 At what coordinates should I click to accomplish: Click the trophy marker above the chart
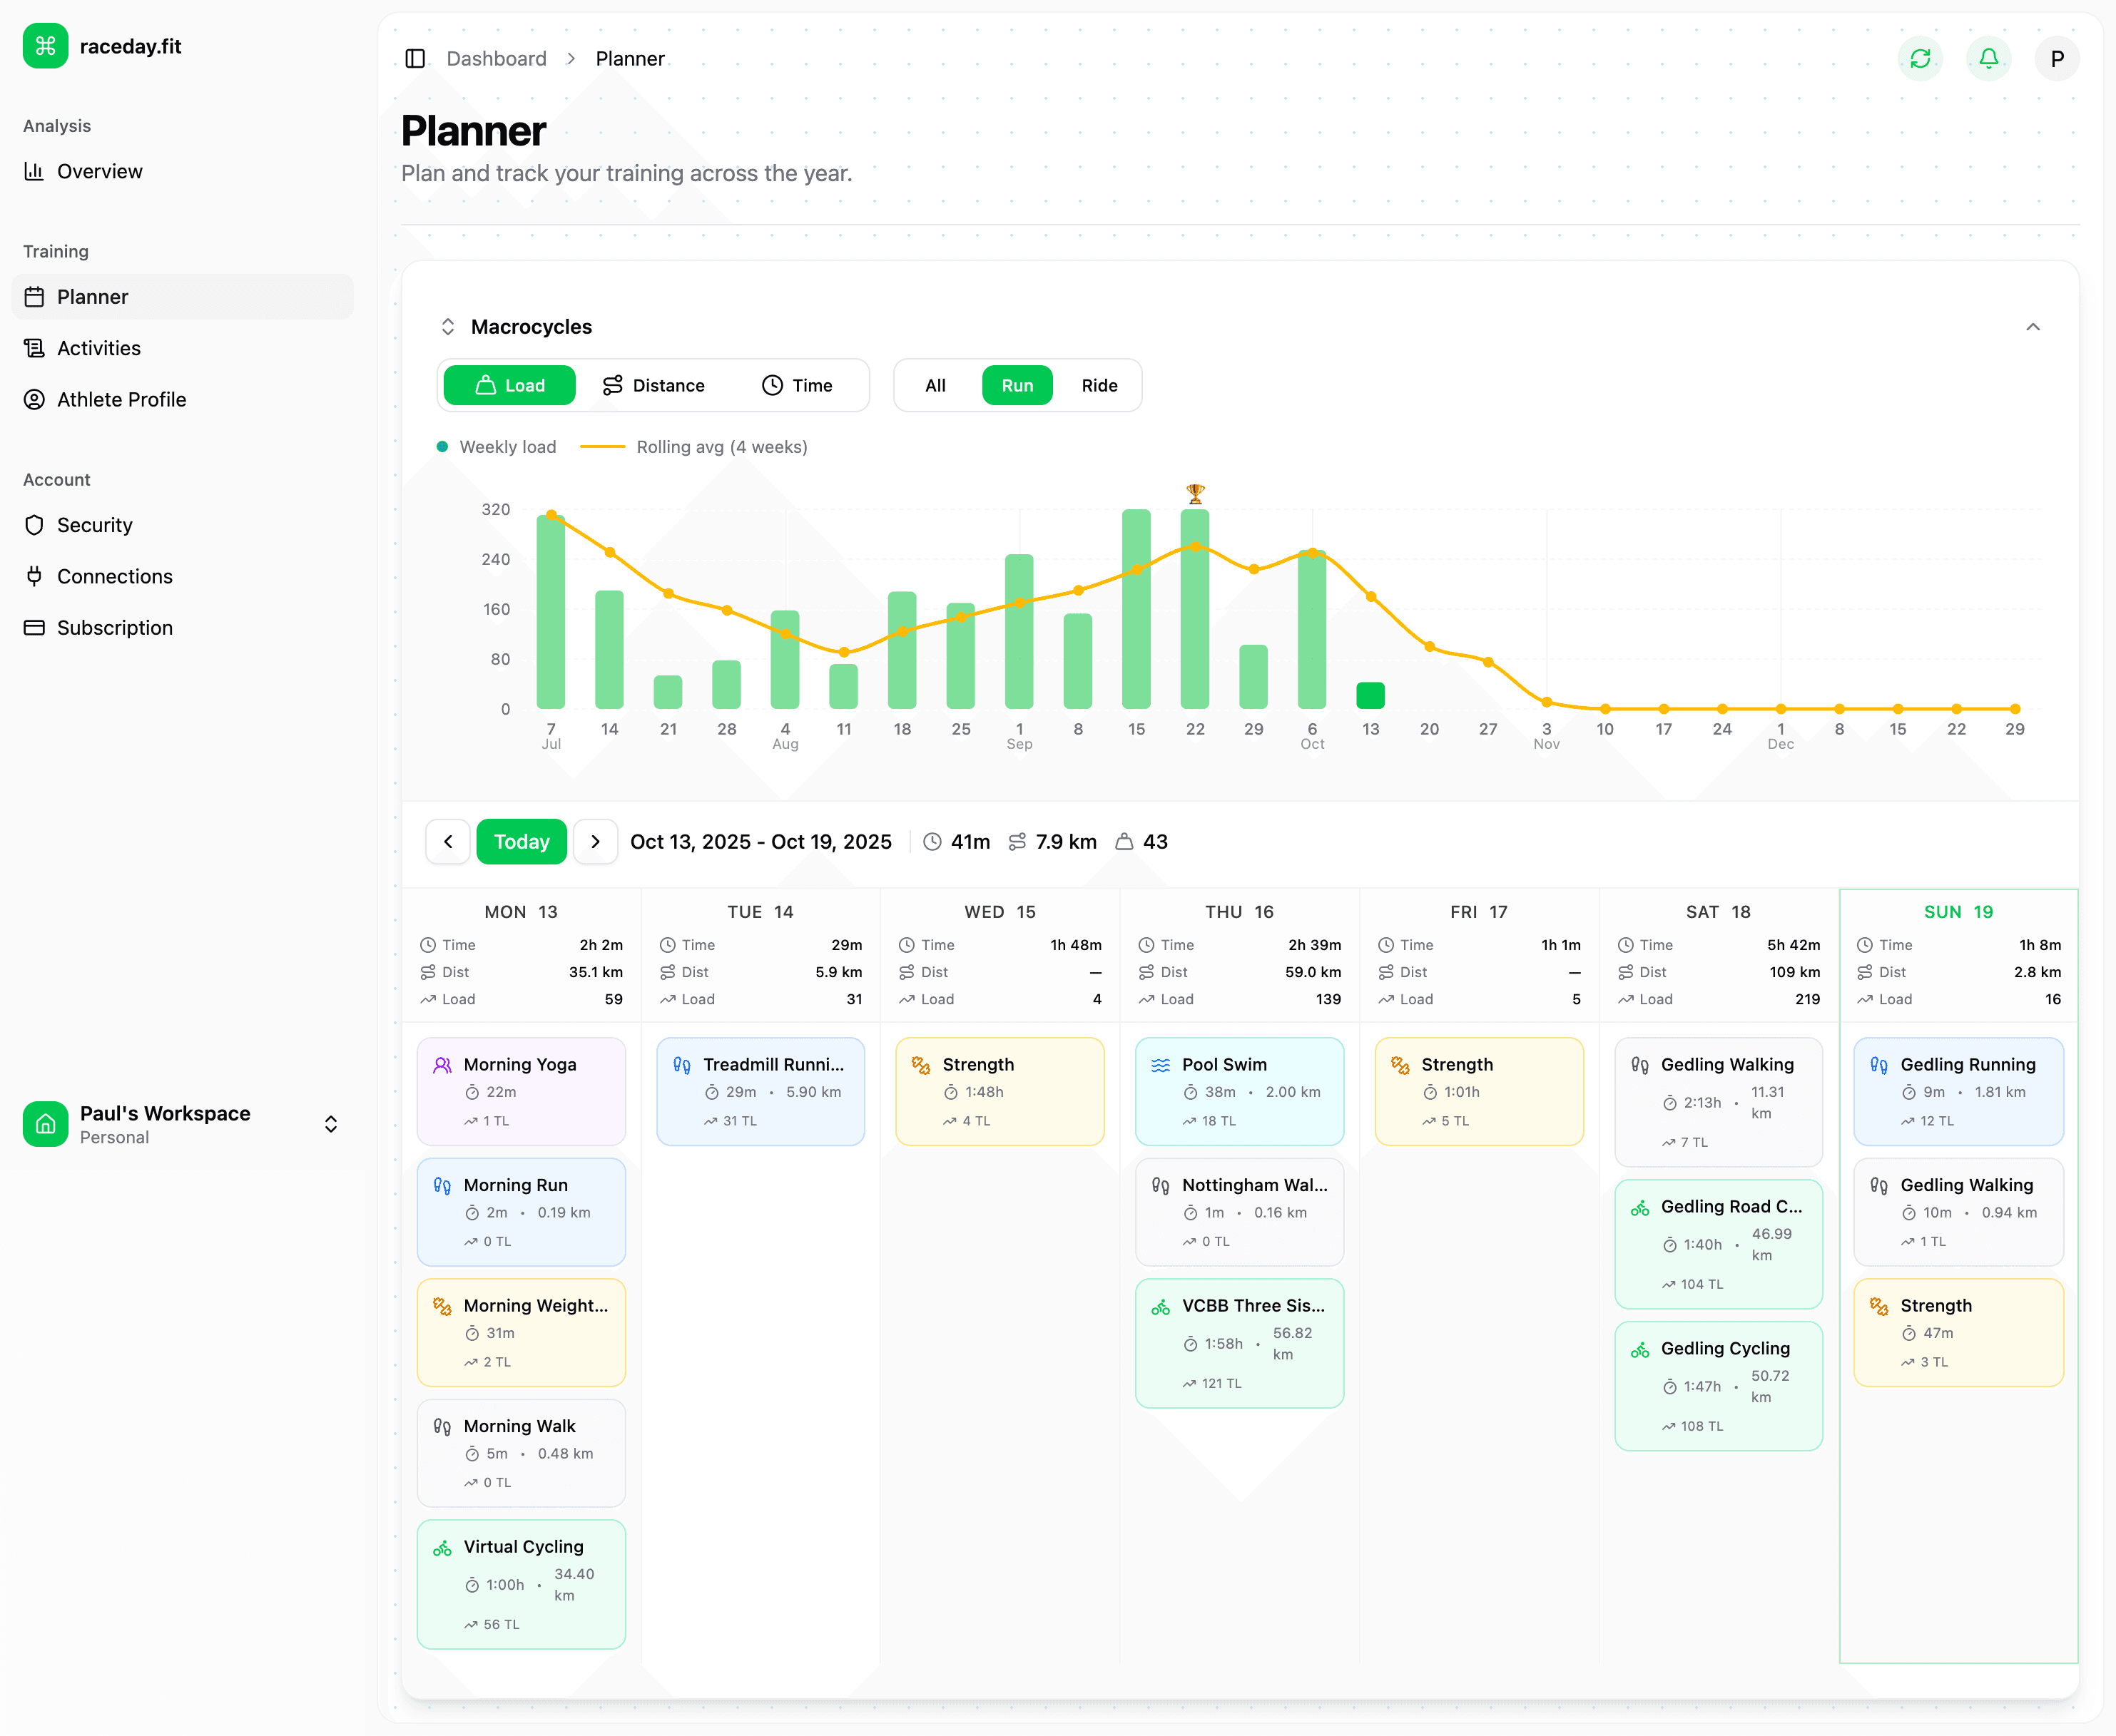[1195, 494]
